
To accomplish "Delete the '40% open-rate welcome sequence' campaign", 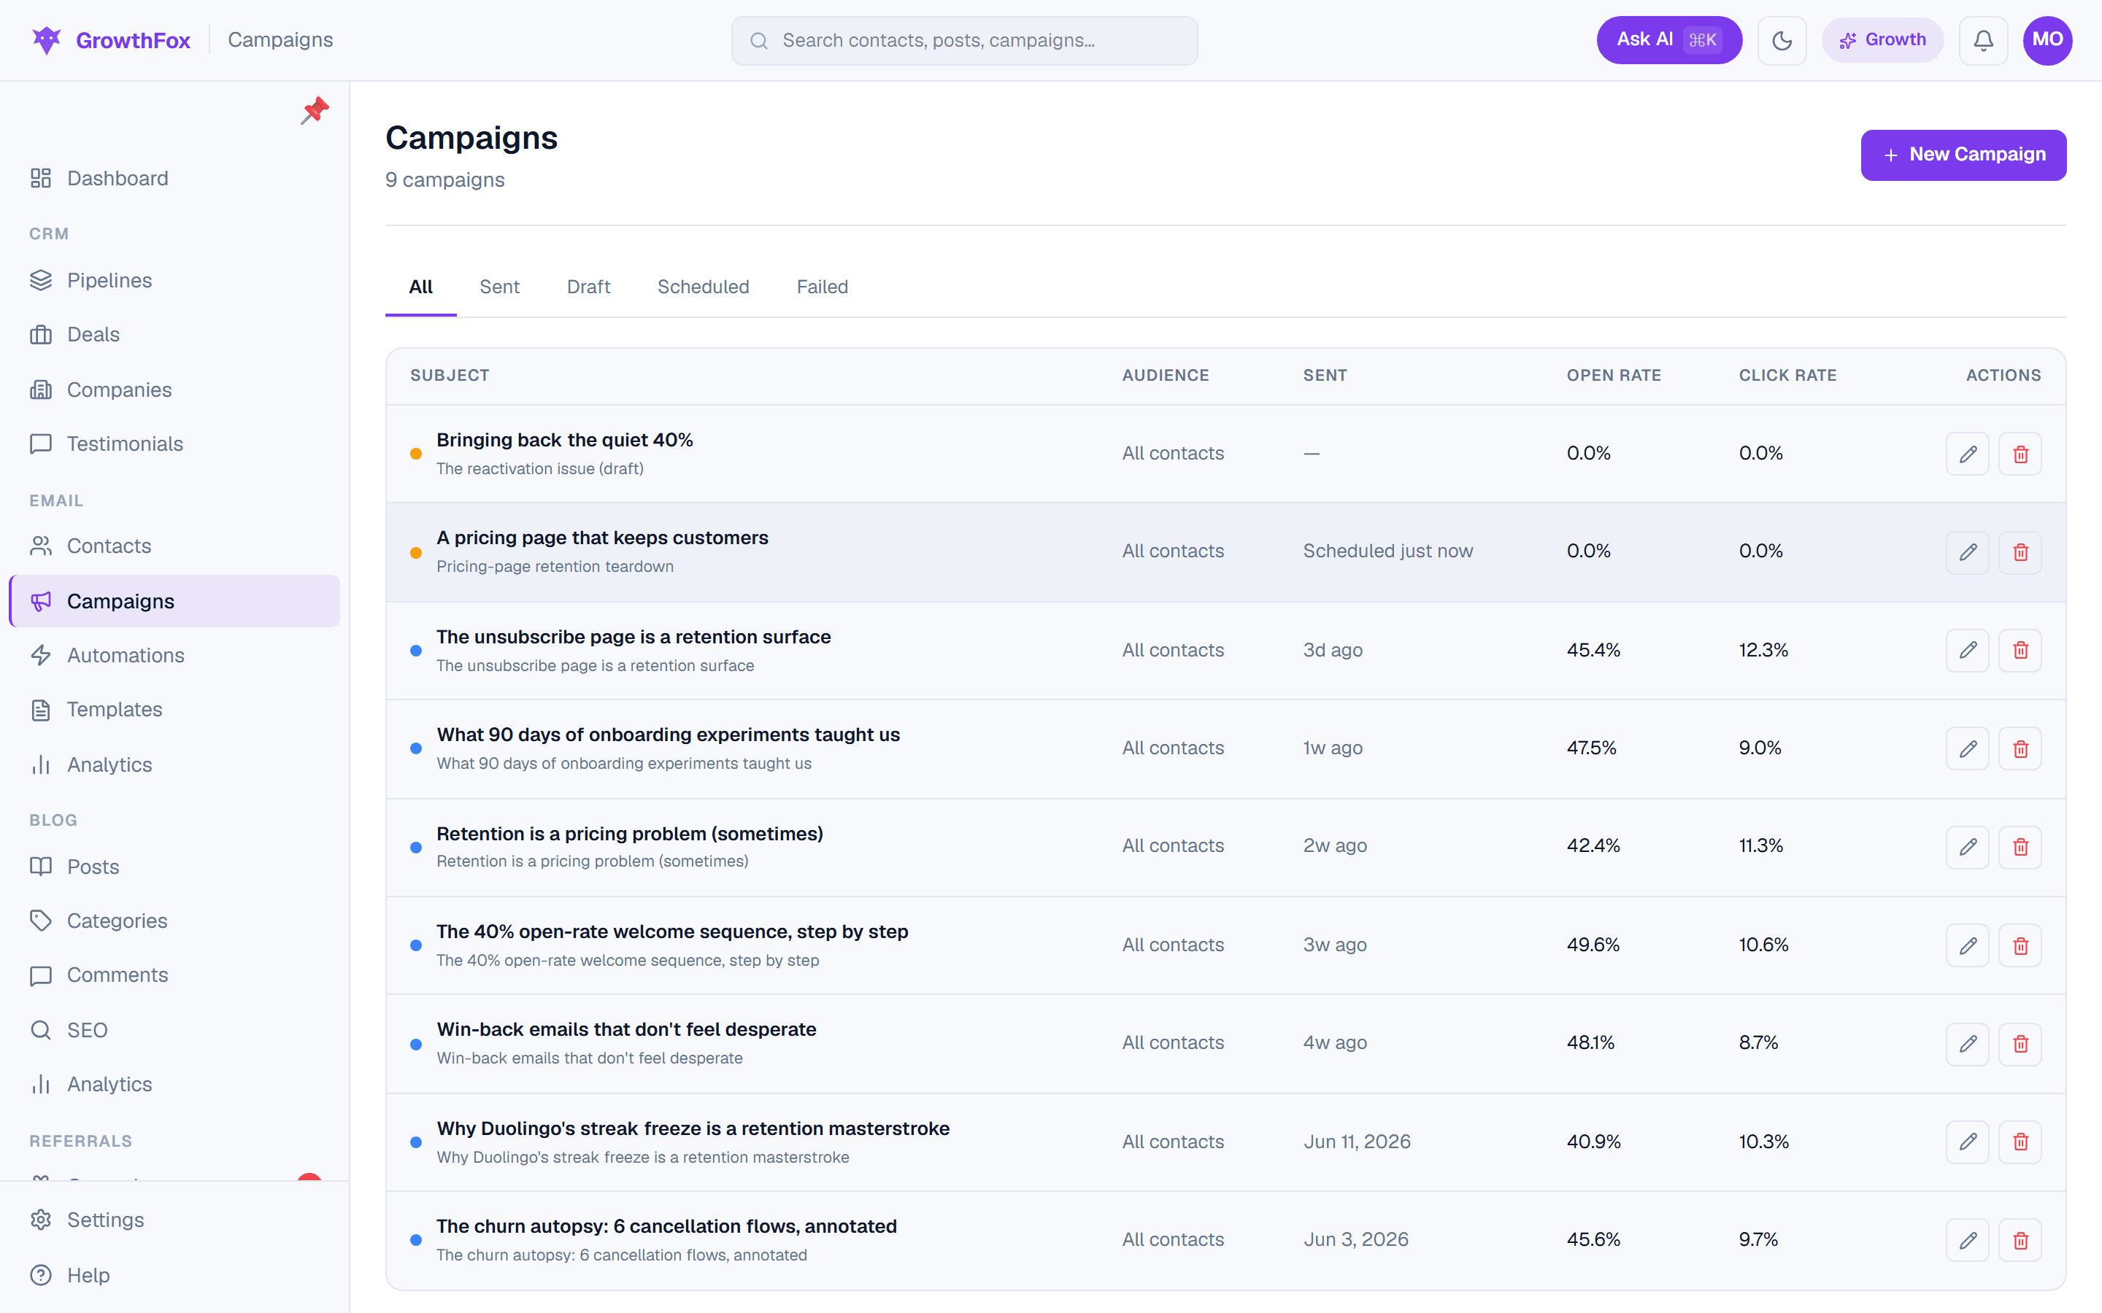I will pos(2020,945).
